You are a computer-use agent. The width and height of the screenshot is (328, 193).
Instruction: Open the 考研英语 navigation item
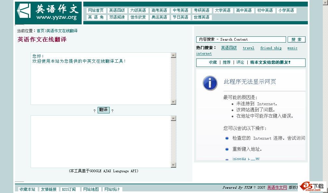[202, 10]
